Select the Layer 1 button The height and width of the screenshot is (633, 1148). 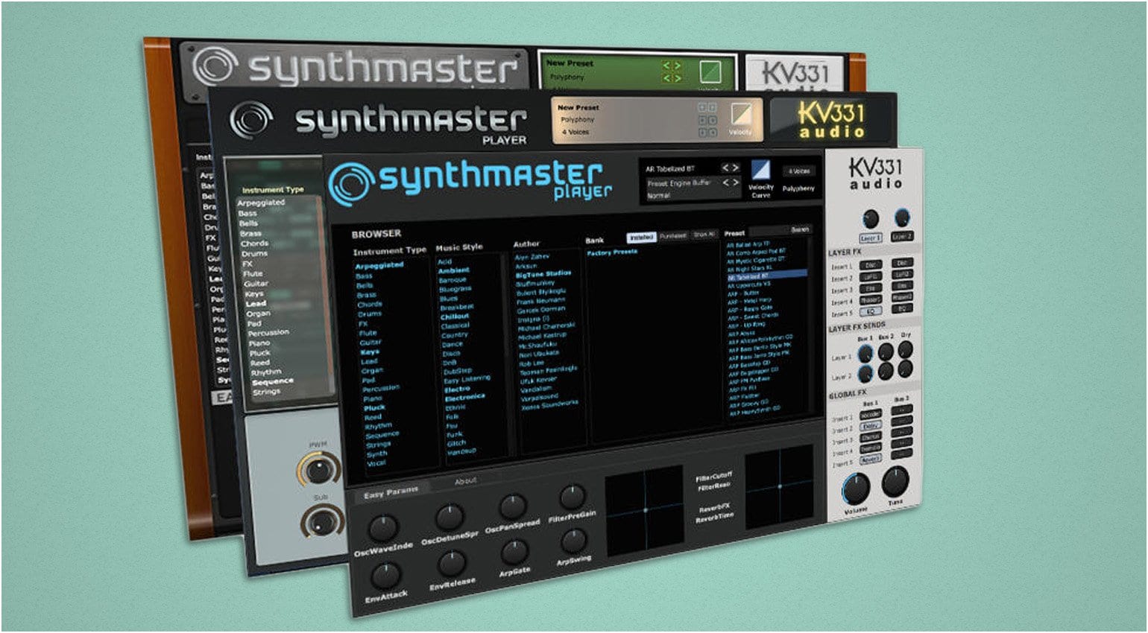coord(870,238)
